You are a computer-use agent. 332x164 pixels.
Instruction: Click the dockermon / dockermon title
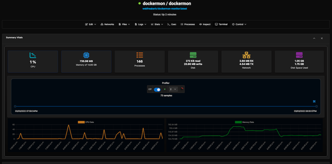pyautogui.click(x=167, y=4)
